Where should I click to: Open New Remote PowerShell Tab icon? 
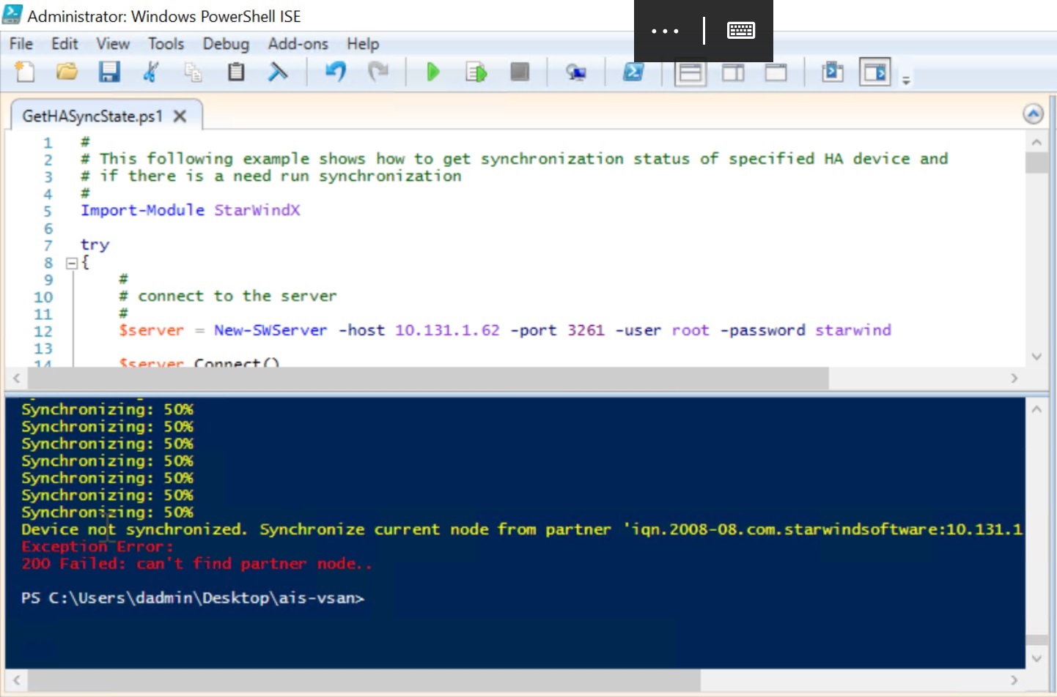pyautogui.click(x=576, y=72)
